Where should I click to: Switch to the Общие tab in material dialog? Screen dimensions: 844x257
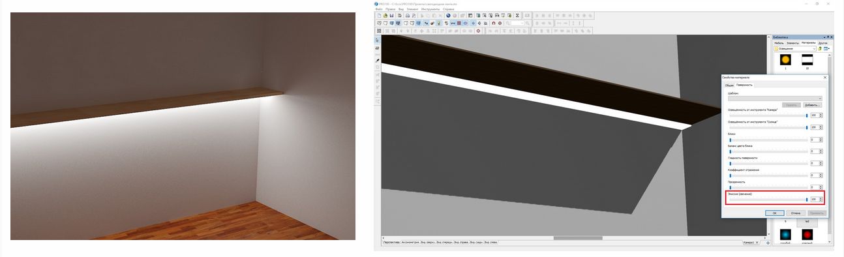pyautogui.click(x=729, y=85)
